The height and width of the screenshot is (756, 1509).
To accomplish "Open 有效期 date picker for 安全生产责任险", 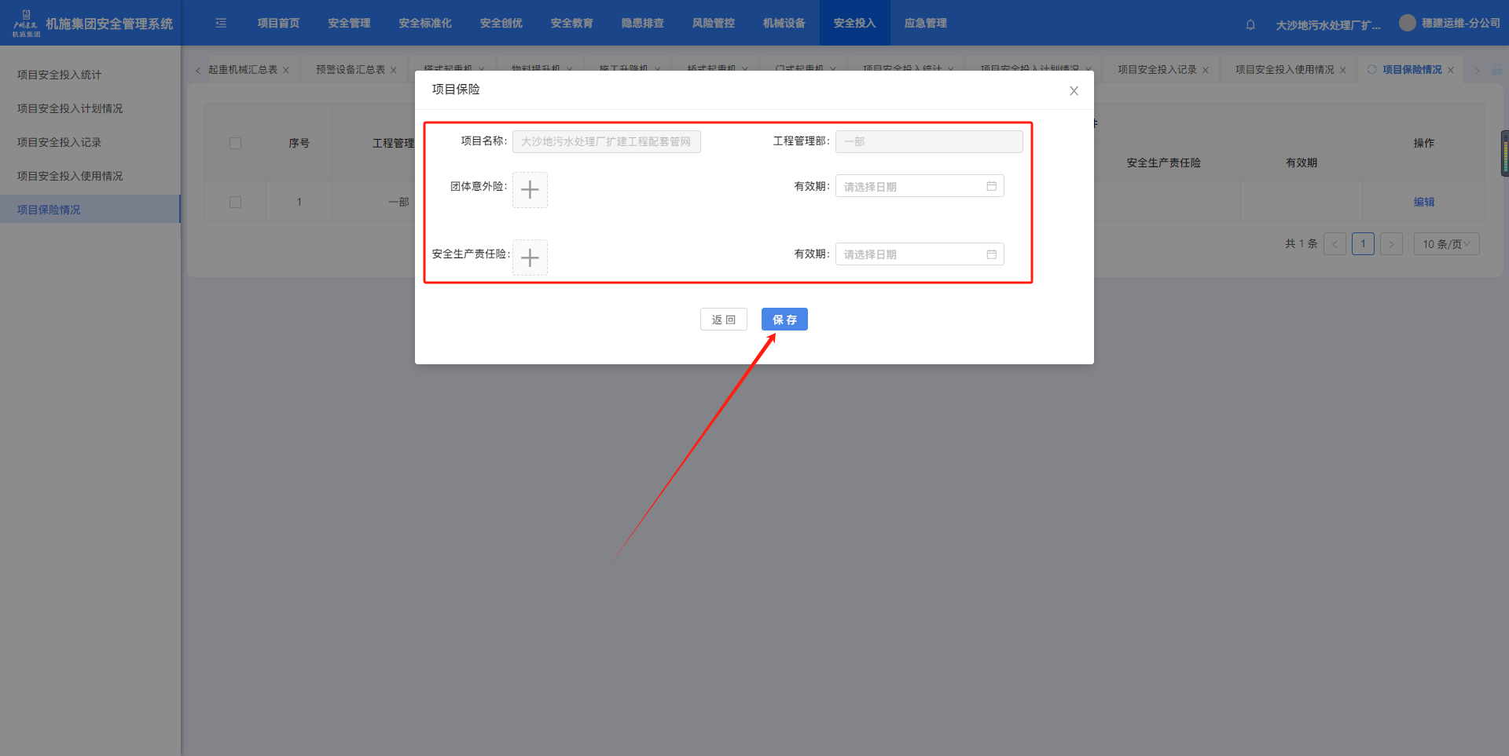I will (919, 254).
